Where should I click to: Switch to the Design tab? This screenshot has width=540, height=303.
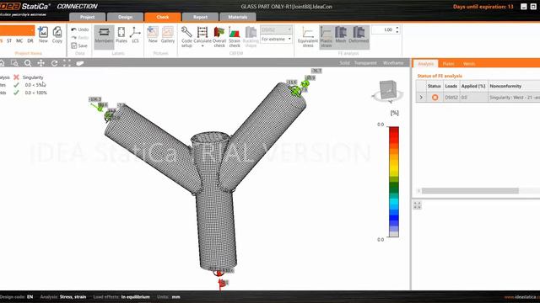pos(125,17)
